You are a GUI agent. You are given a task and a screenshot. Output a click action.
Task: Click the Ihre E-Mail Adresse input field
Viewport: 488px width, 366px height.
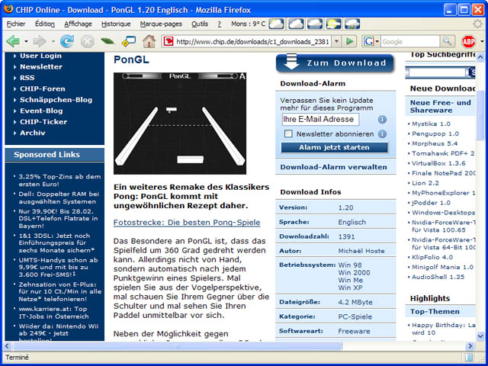(320, 119)
